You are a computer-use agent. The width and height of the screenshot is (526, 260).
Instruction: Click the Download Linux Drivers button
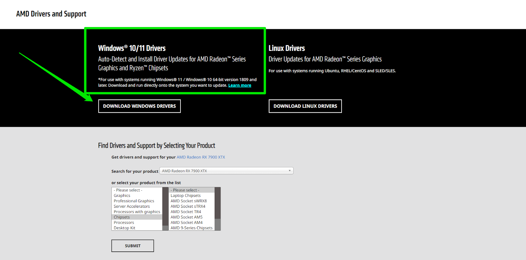click(305, 106)
